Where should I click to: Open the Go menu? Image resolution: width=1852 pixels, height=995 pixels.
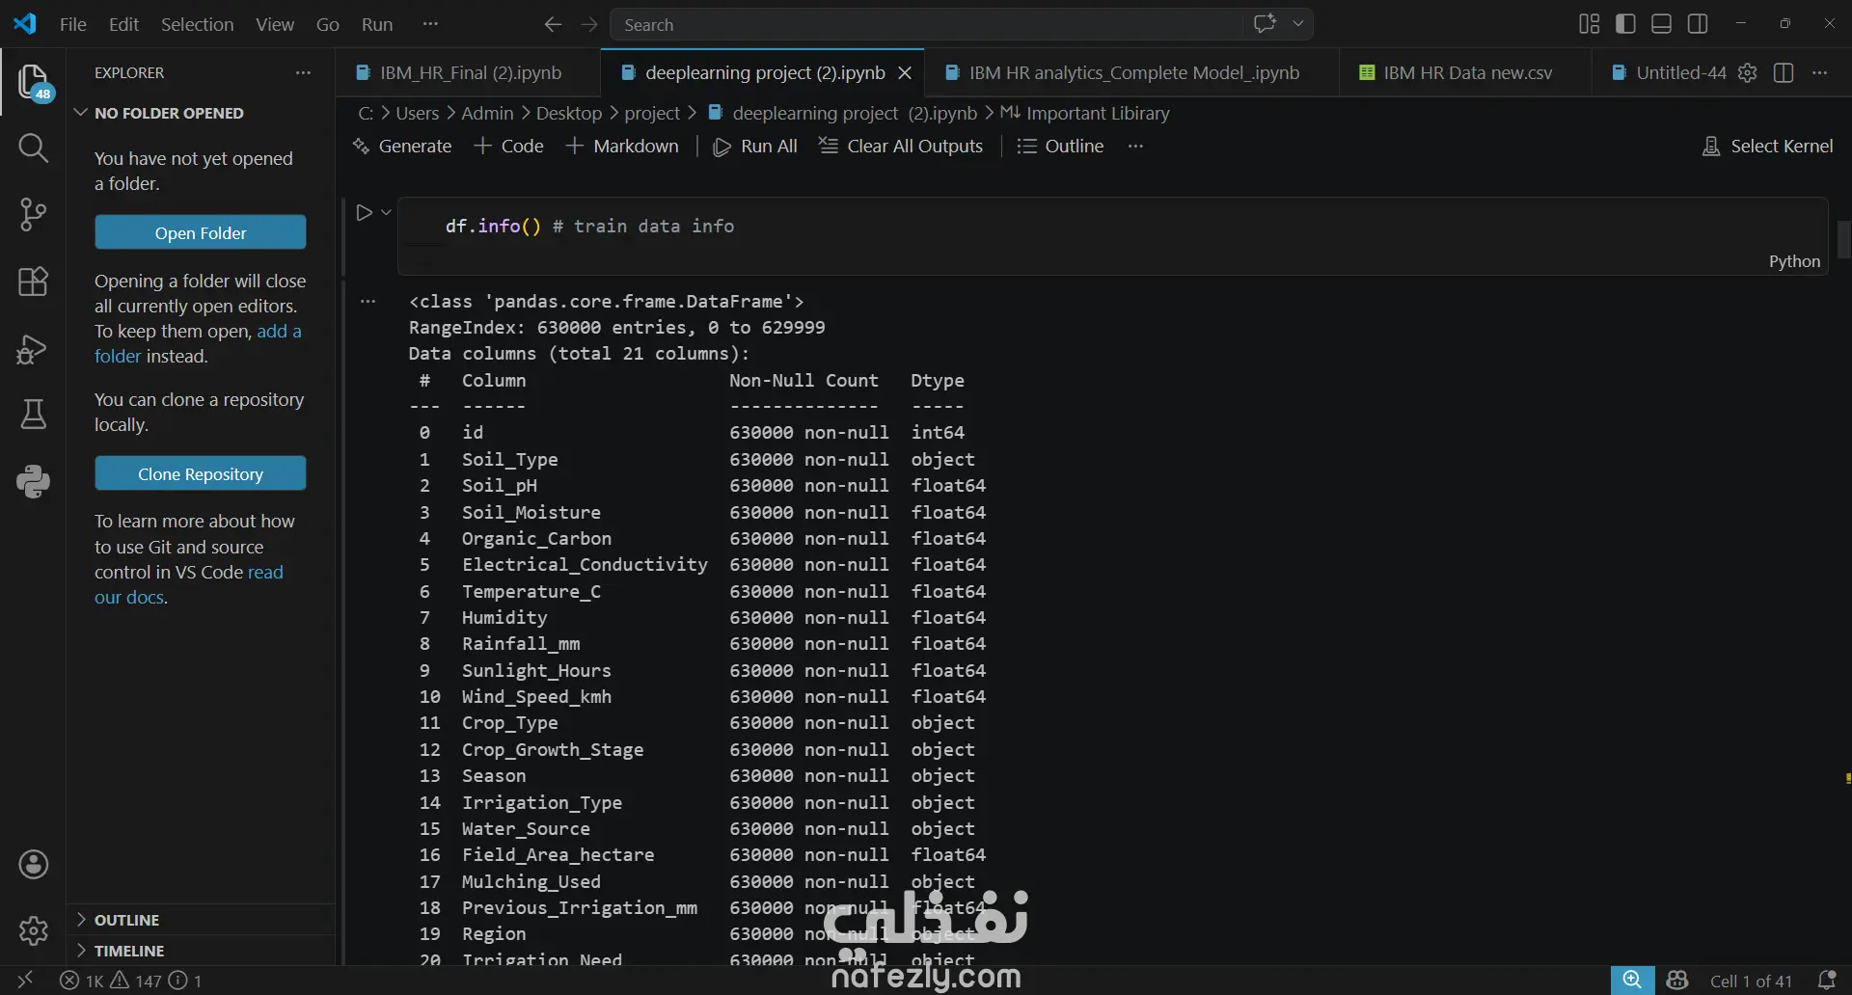(x=328, y=24)
